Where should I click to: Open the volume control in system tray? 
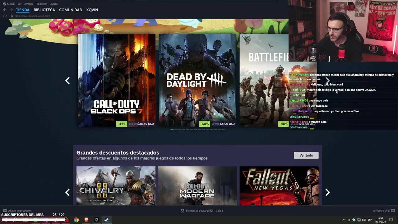tap(363, 220)
